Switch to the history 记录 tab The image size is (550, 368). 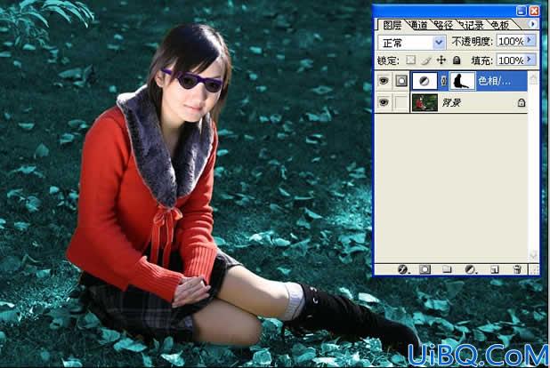coord(472,25)
